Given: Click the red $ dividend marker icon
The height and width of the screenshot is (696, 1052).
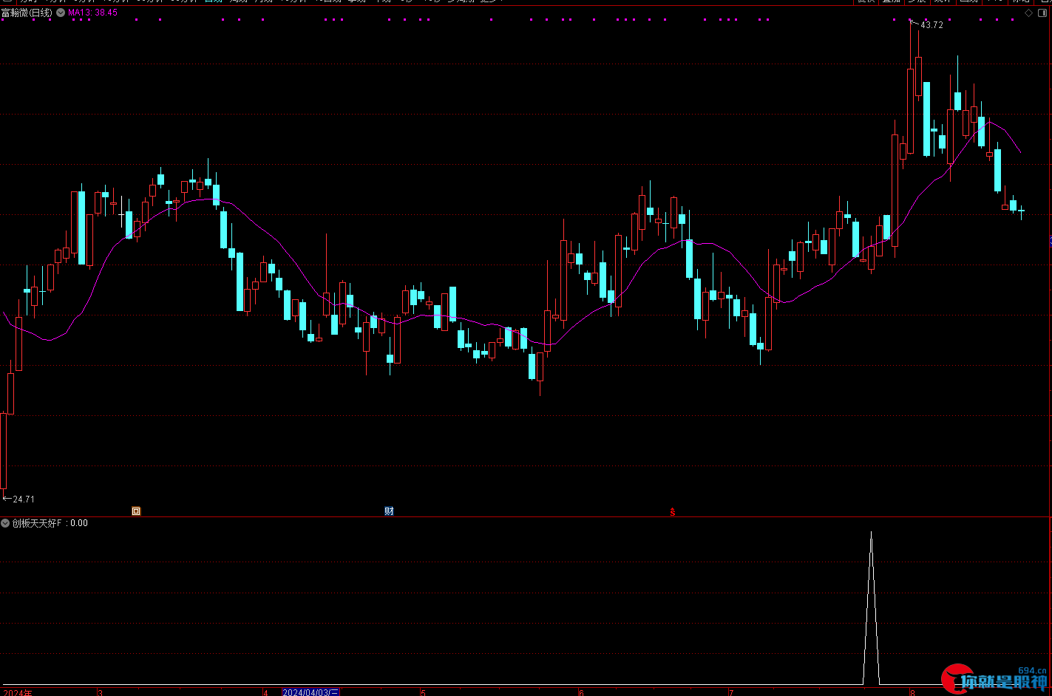Looking at the screenshot, I should [x=672, y=511].
